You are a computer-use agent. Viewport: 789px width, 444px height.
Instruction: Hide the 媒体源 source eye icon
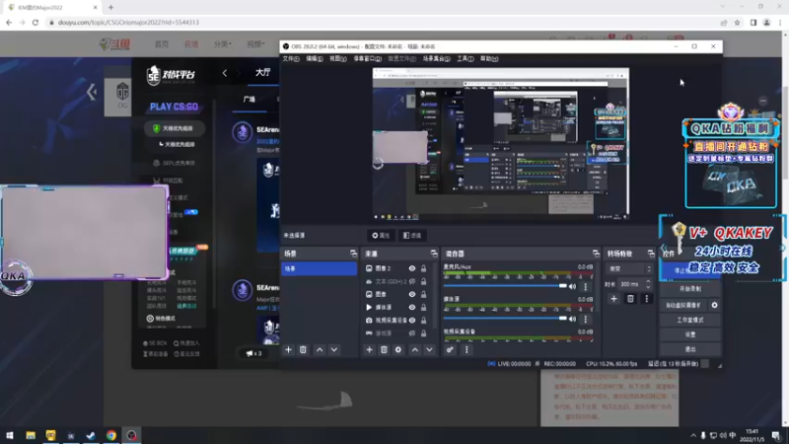[x=412, y=307]
